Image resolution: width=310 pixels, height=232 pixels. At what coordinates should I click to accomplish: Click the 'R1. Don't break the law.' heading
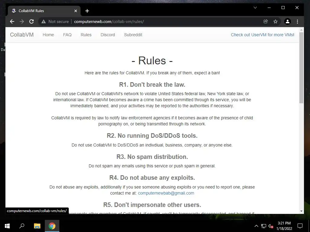(152, 85)
